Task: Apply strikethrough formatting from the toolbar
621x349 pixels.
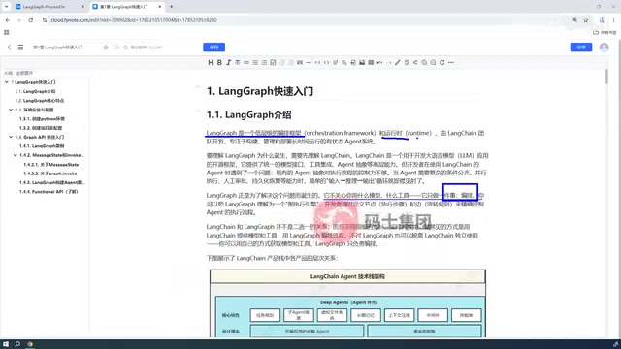Action: (x=237, y=62)
